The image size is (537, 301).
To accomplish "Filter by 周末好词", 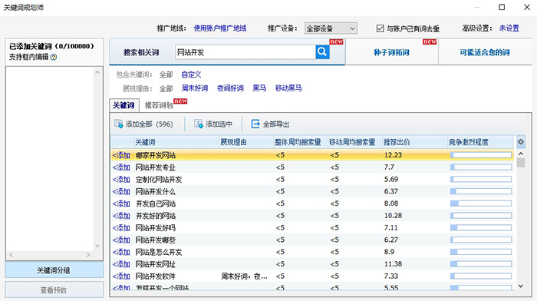I will [195, 88].
